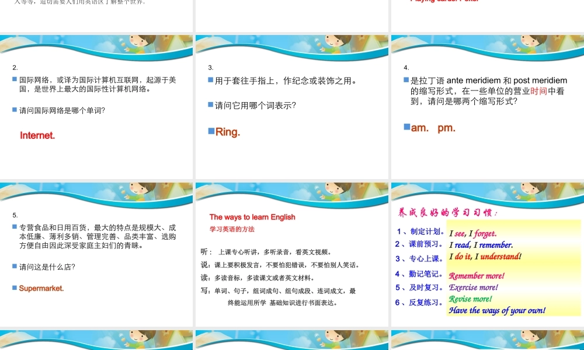584x350 pixels.
Task: Click the text 'ante meridiem 和 post meridiem'
Action: tap(507, 80)
